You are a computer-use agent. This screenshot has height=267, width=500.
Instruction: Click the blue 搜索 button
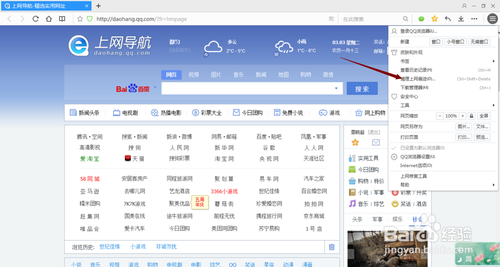point(362,88)
